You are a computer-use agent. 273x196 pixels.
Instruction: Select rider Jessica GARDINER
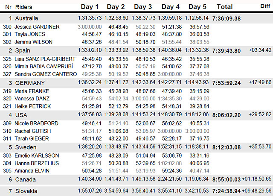(37, 27)
